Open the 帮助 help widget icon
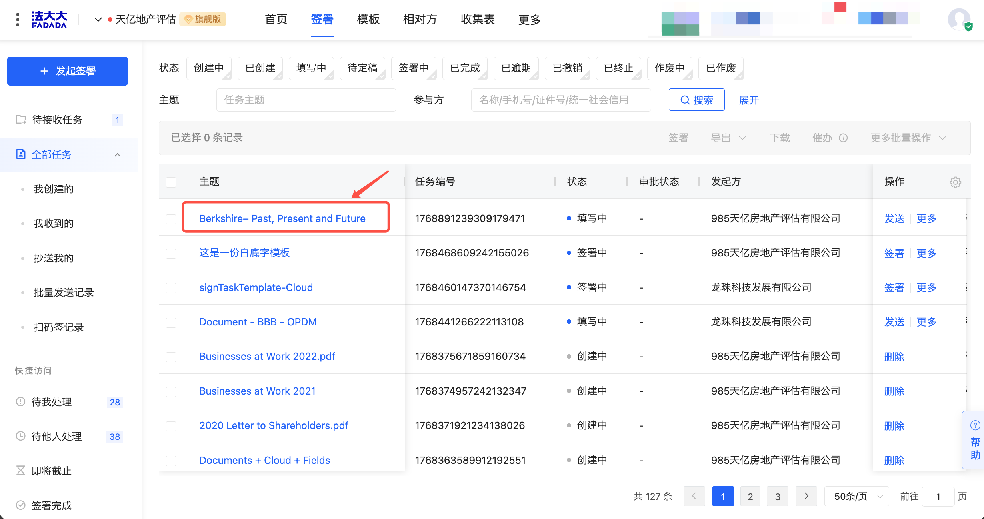984x519 pixels. coord(975,425)
